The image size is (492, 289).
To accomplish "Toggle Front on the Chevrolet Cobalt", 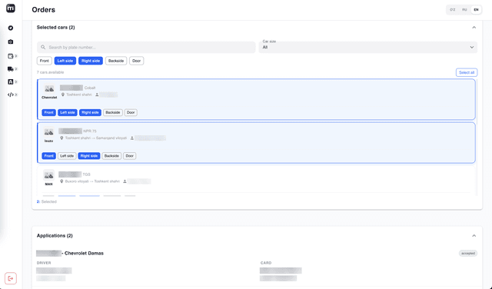I will point(48,112).
